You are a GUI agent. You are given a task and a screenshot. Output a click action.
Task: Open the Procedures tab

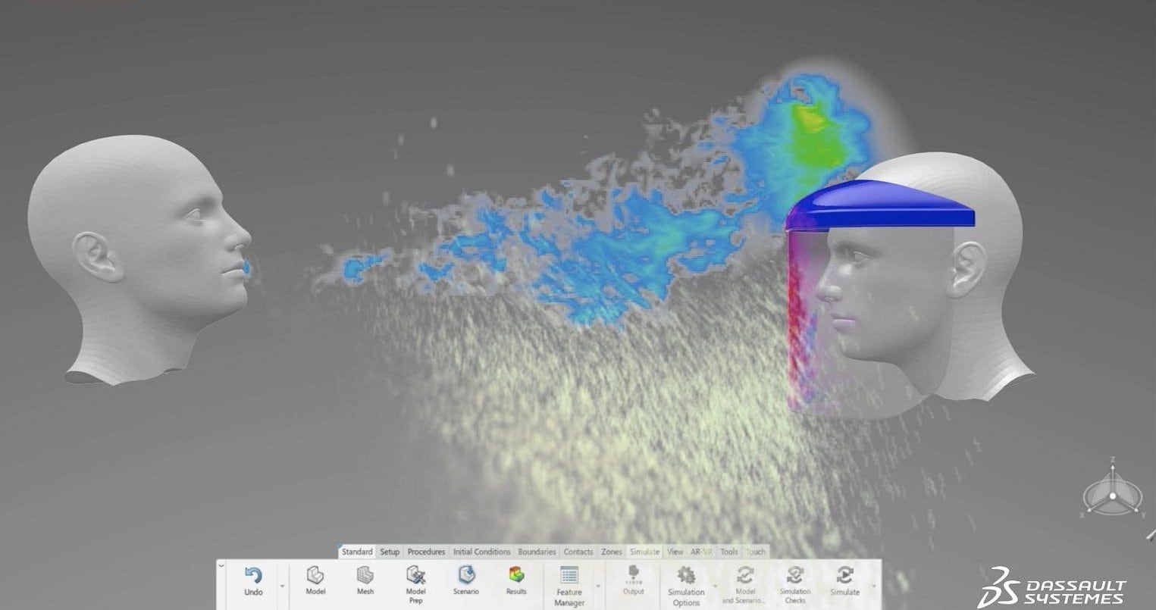click(426, 552)
